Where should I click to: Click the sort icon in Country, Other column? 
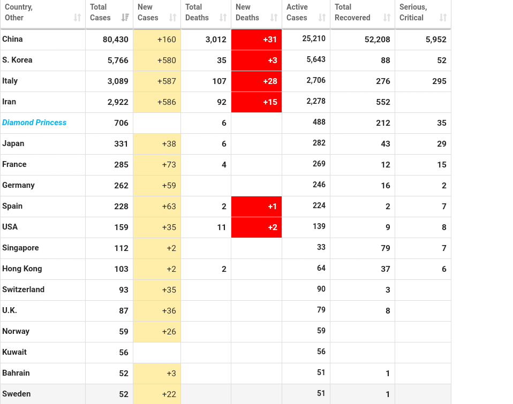77,18
